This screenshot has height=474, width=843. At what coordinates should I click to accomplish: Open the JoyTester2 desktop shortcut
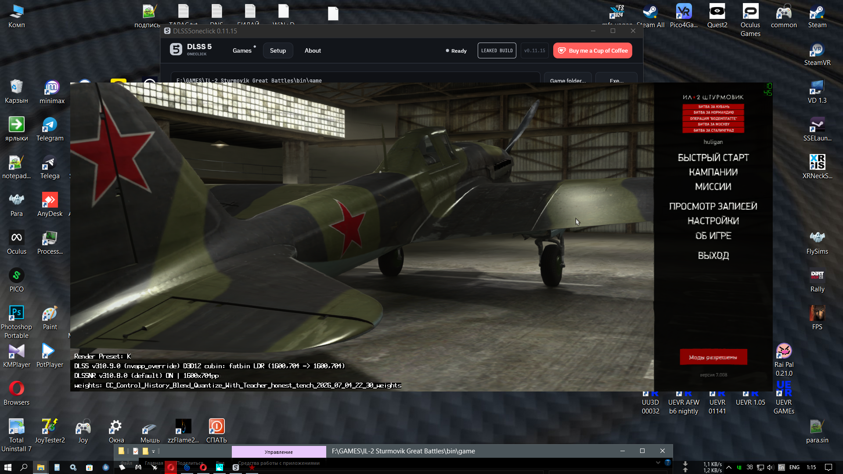pyautogui.click(x=50, y=432)
